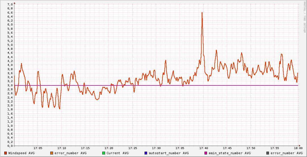
Task: Click the 7,0 value on the y-axis
Action: click(10, 5)
